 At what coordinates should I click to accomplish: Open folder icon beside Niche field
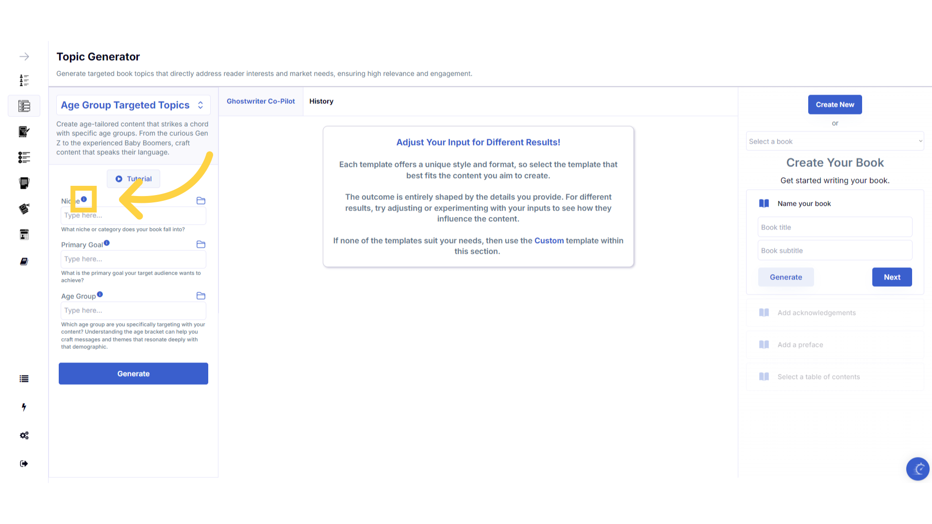201,201
